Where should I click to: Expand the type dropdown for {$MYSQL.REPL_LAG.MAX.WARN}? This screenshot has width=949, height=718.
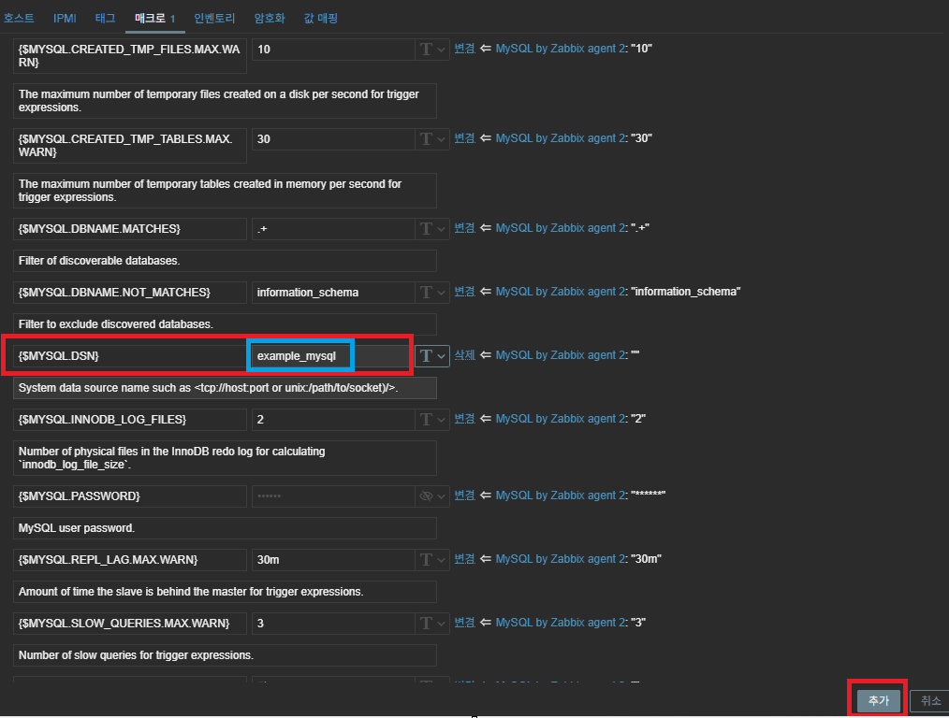[432, 559]
